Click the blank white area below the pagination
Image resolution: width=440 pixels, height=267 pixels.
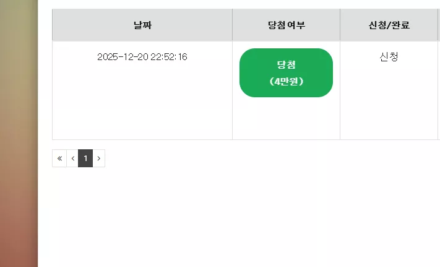tap(238, 216)
